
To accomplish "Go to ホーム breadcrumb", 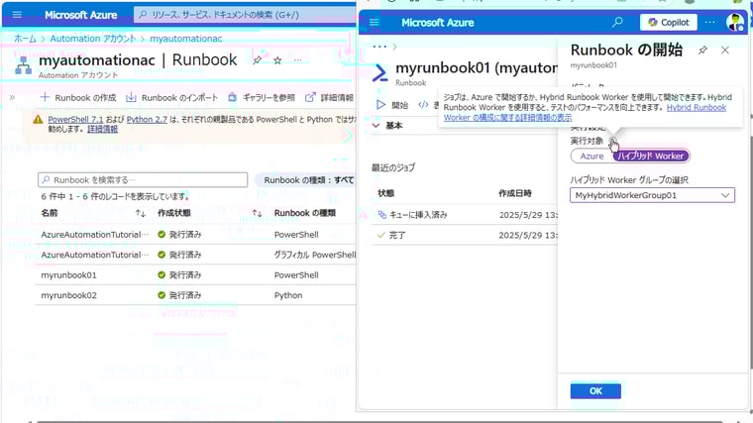I will 25,39.
